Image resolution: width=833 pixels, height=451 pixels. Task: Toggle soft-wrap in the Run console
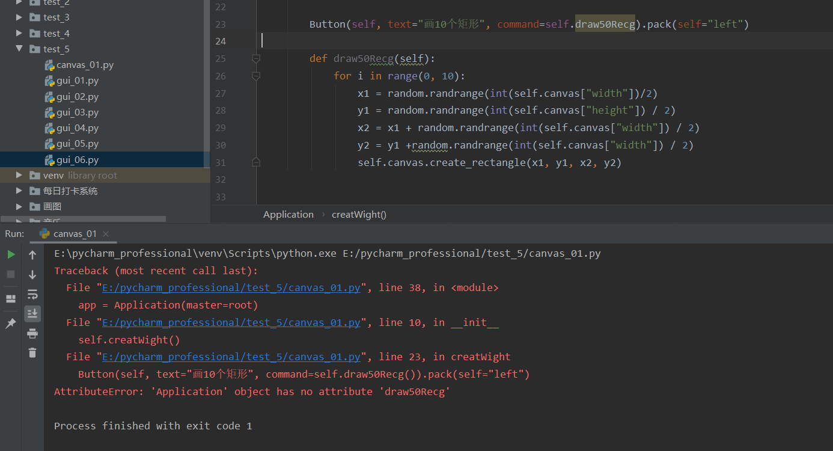pos(32,294)
